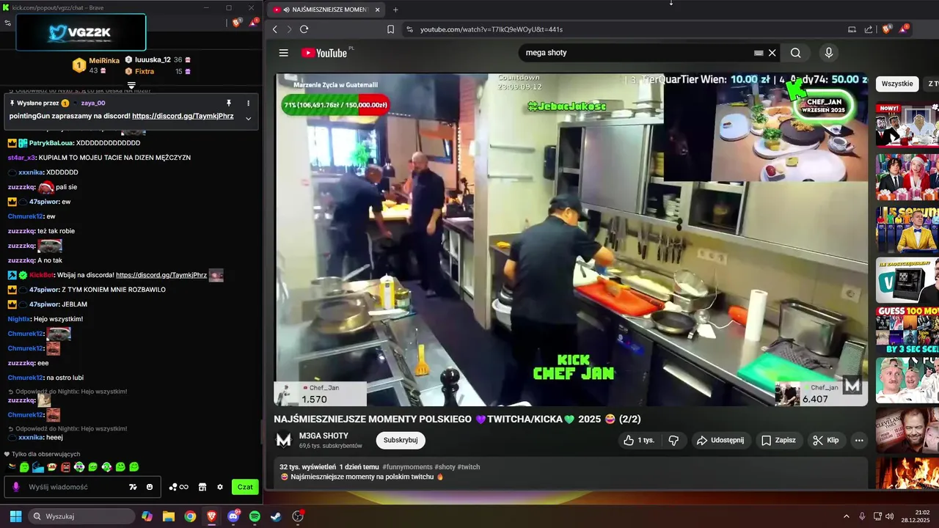Bookmark the YouTube page
The height and width of the screenshot is (528, 939).
point(390,29)
